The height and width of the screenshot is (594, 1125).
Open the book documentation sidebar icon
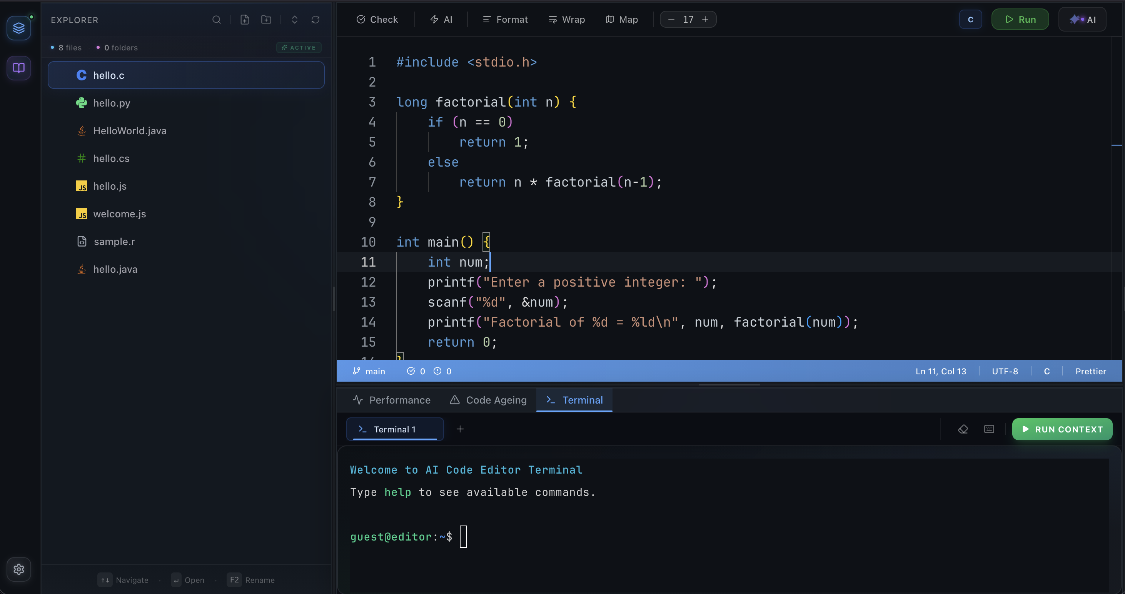coord(18,68)
